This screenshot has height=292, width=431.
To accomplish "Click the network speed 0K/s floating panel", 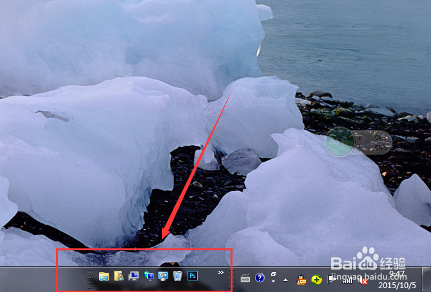I will coord(373,142).
